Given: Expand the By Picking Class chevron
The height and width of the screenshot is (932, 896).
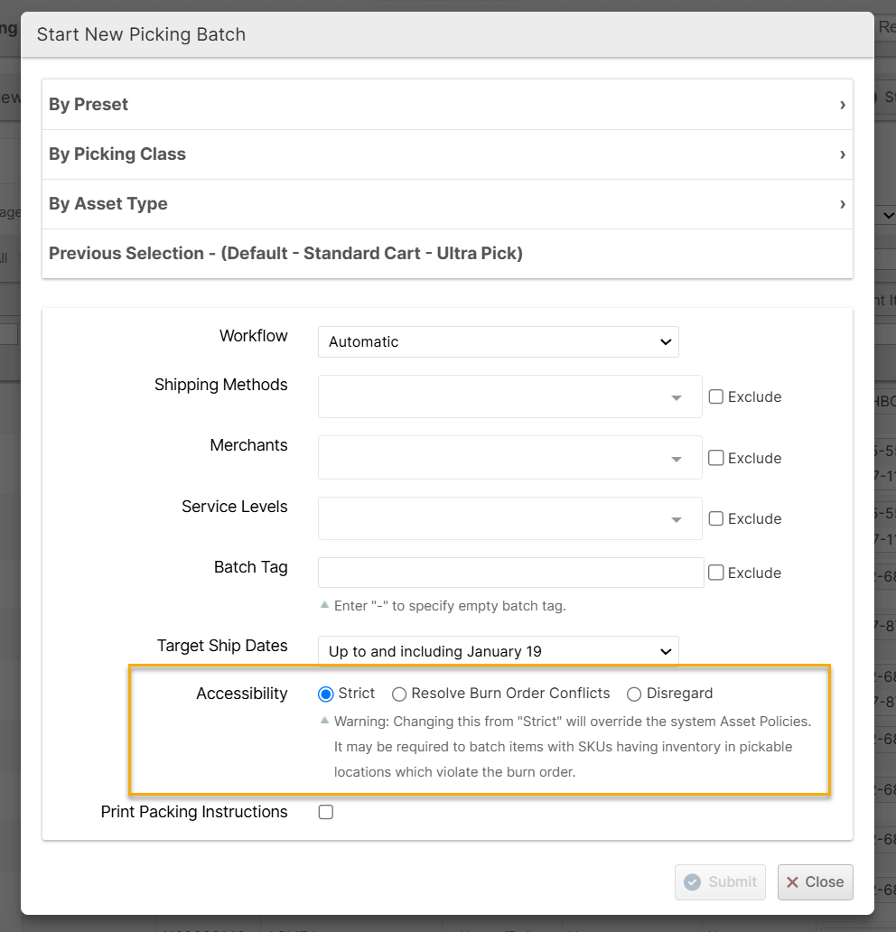Looking at the screenshot, I should pyautogui.click(x=842, y=154).
